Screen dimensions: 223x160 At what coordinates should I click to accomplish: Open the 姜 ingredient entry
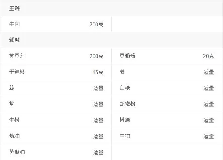point(122,72)
